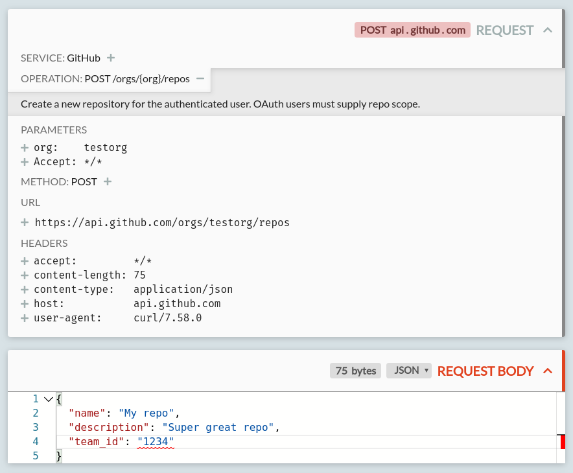Collapse the REQUEST panel using its chevron

pos(548,30)
